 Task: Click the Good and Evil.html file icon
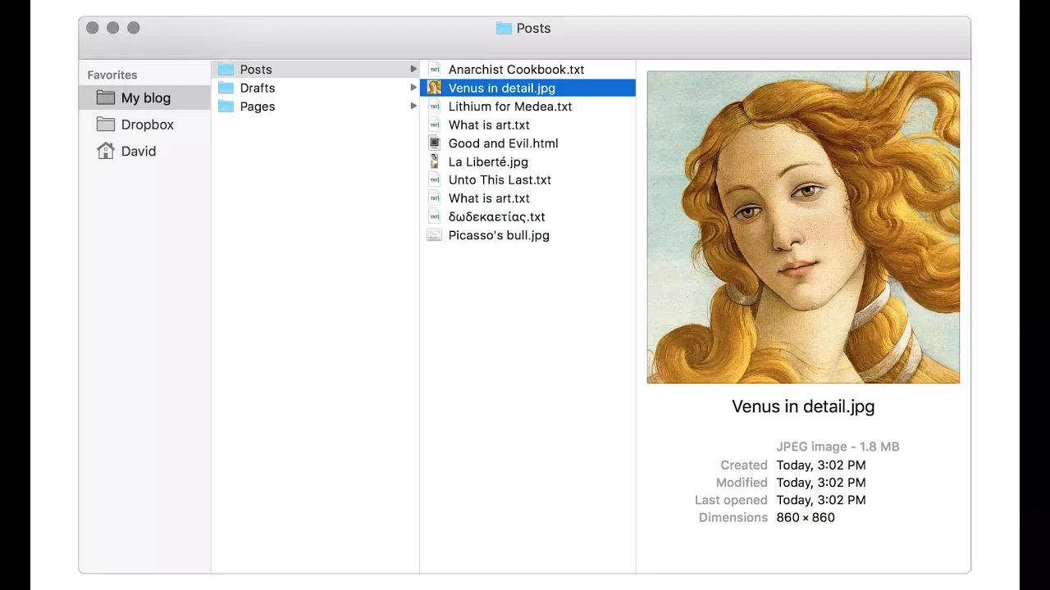point(435,143)
